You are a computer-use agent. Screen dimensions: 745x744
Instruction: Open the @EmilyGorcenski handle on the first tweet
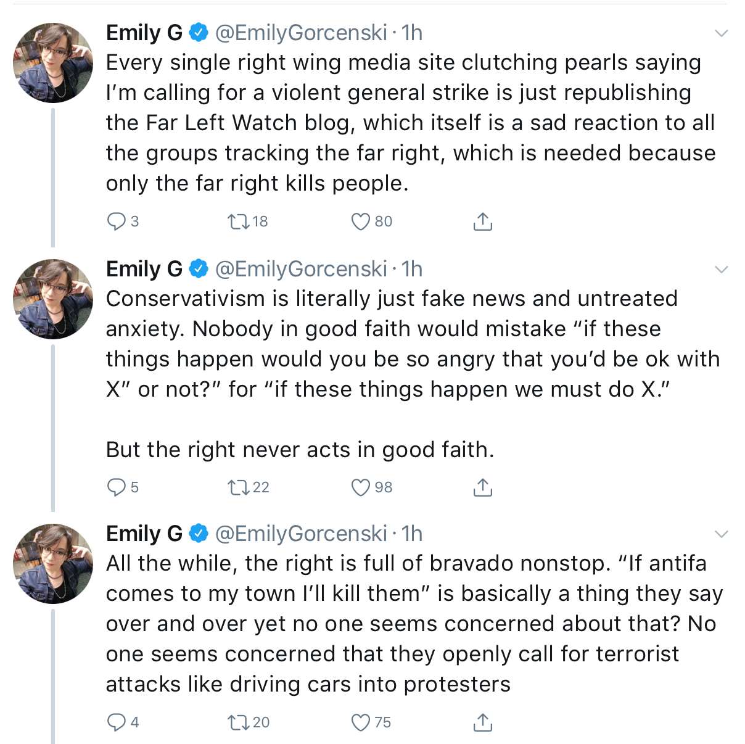click(x=301, y=33)
